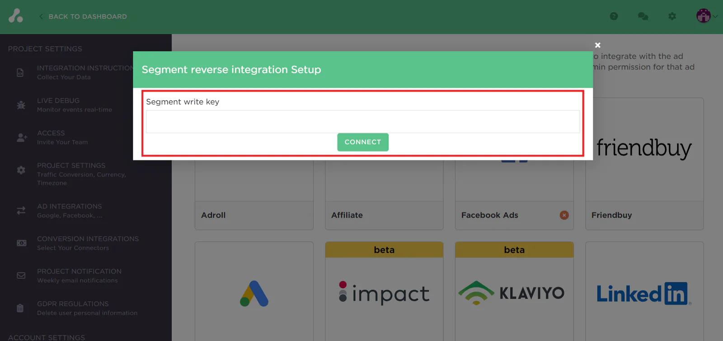Screen dimensions: 723x341
Task: Open the help question mark icon
Action: 614,17
